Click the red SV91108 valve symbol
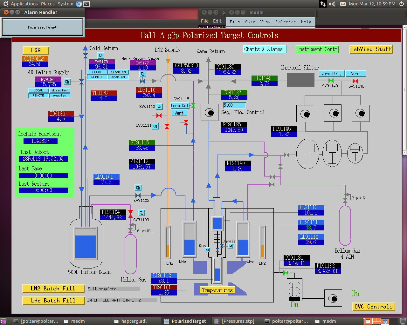Viewport: 407px width, 325px height. pyautogui.click(x=130, y=214)
